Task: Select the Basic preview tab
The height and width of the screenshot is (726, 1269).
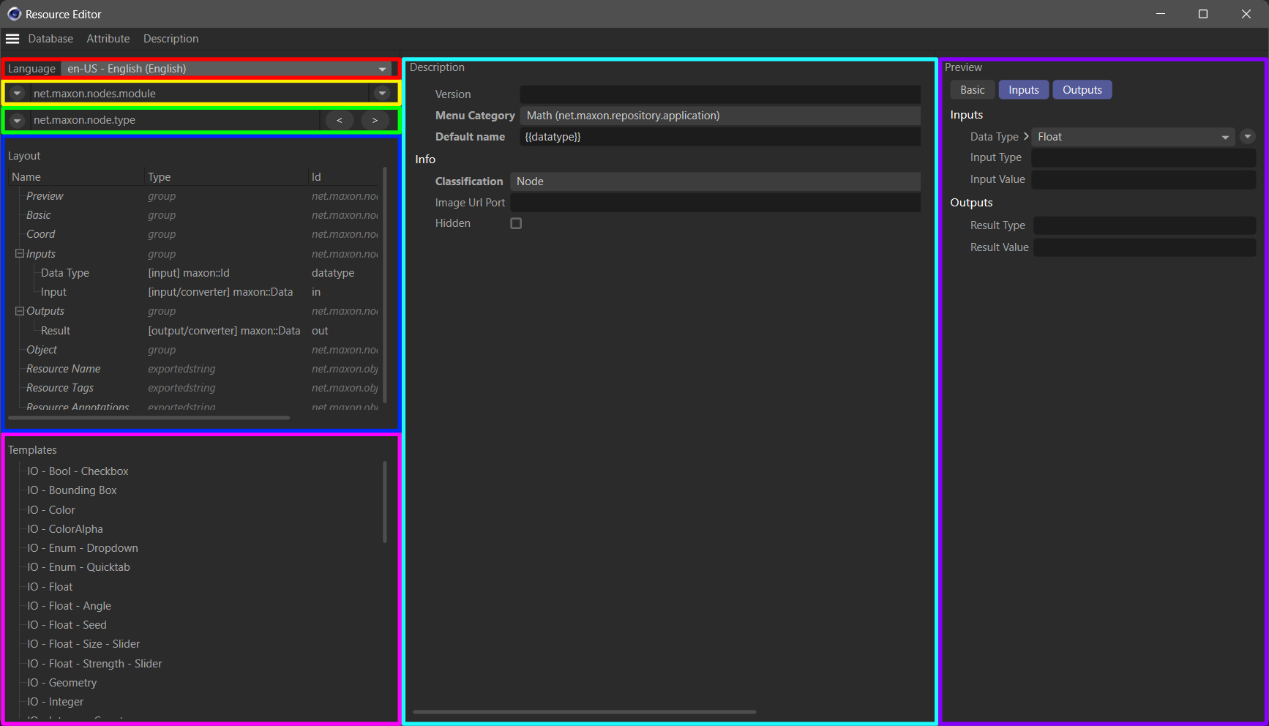Action: pyautogui.click(x=972, y=90)
